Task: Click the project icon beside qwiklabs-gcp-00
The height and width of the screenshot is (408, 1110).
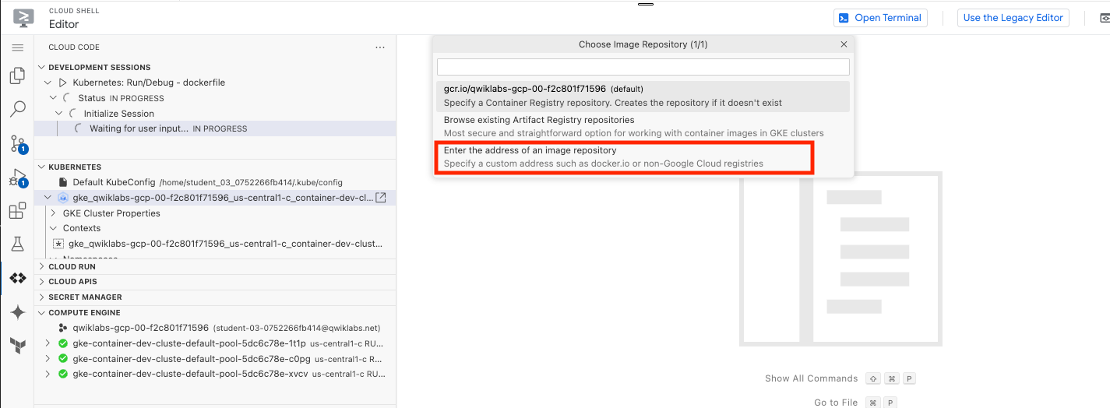Action: click(x=63, y=328)
